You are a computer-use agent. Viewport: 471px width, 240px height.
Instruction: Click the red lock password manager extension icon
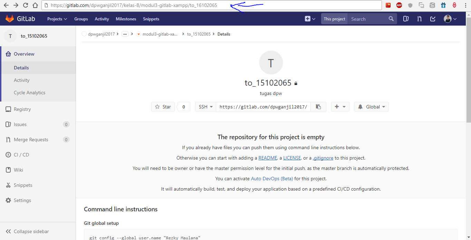click(454, 5)
